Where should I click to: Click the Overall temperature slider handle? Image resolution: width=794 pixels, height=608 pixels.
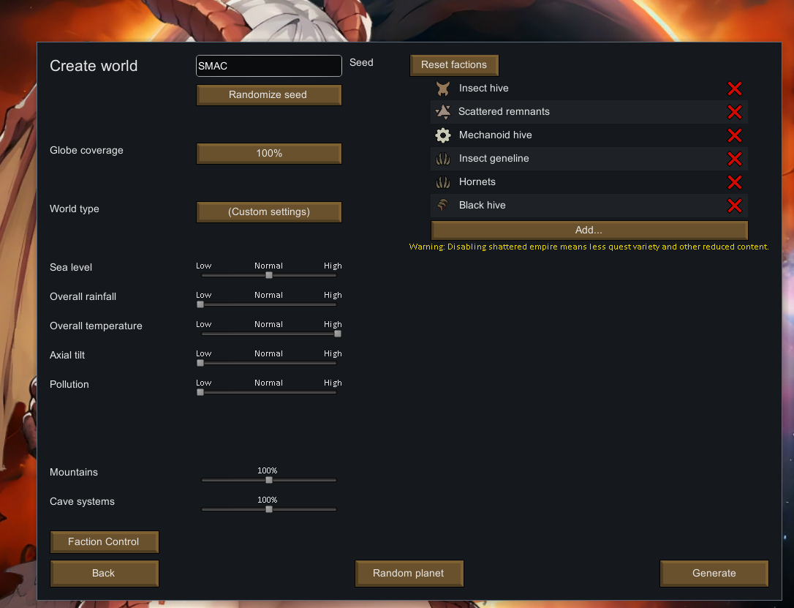click(338, 334)
